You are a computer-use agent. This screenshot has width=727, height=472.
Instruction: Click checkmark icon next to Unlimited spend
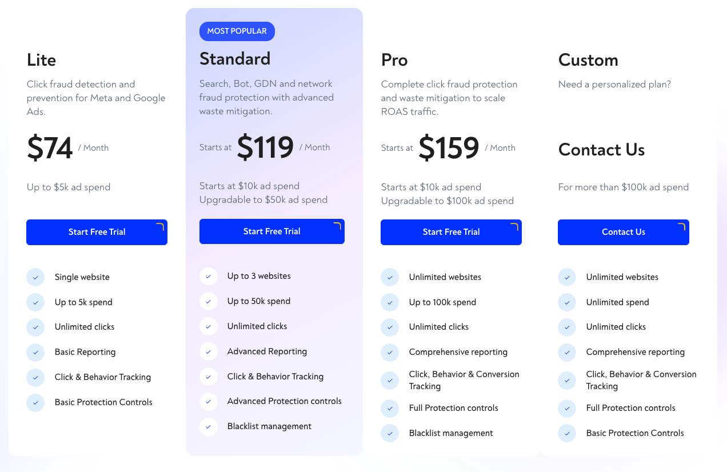pyautogui.click(x=567, y=302)
